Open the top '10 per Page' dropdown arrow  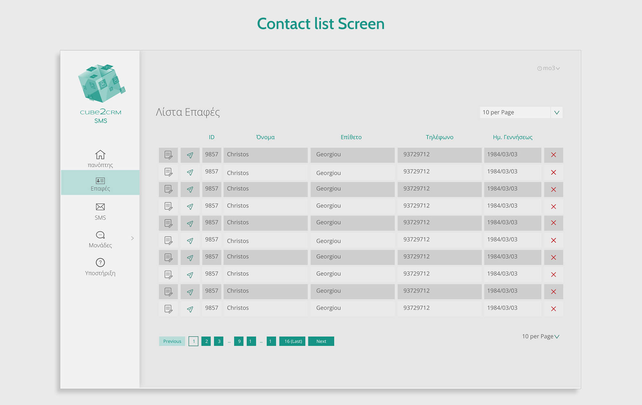(557, 112)
